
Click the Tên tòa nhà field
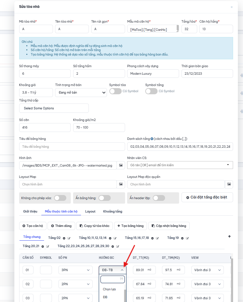[72, 29]
